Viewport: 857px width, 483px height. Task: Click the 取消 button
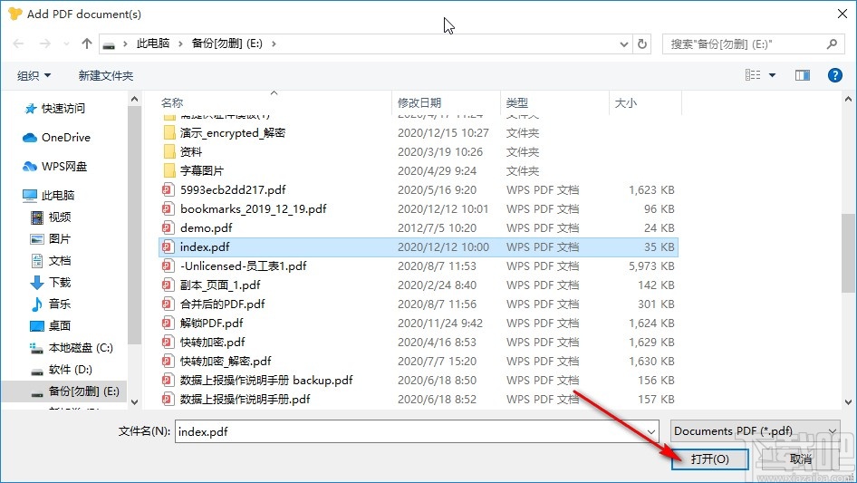[800, 459]
